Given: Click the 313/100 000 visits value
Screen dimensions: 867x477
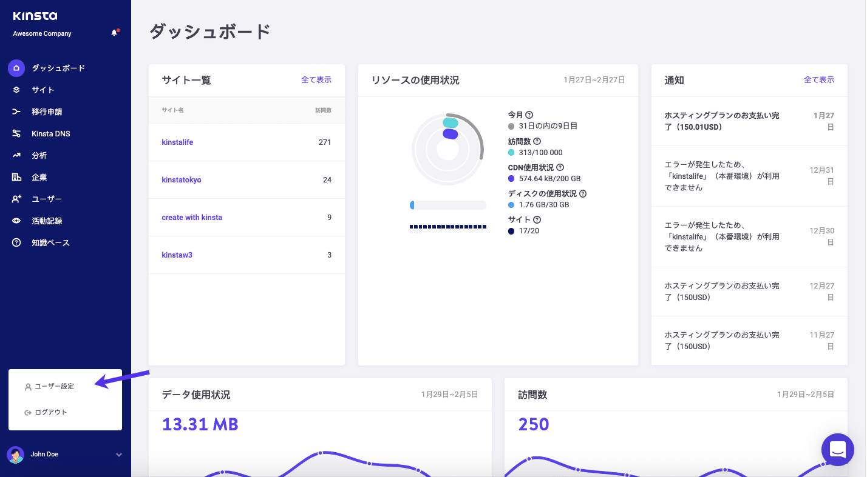Looking at the screenshot, I should point(540,153).
